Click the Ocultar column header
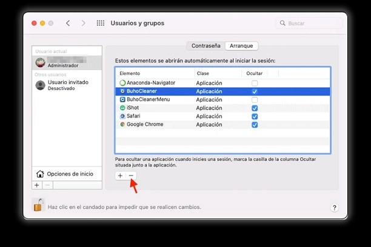 click(255, 73)
